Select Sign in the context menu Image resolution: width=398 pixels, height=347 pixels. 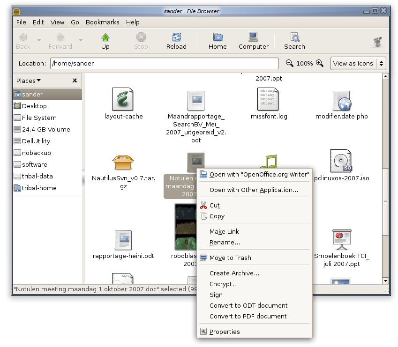pos(255,295)
